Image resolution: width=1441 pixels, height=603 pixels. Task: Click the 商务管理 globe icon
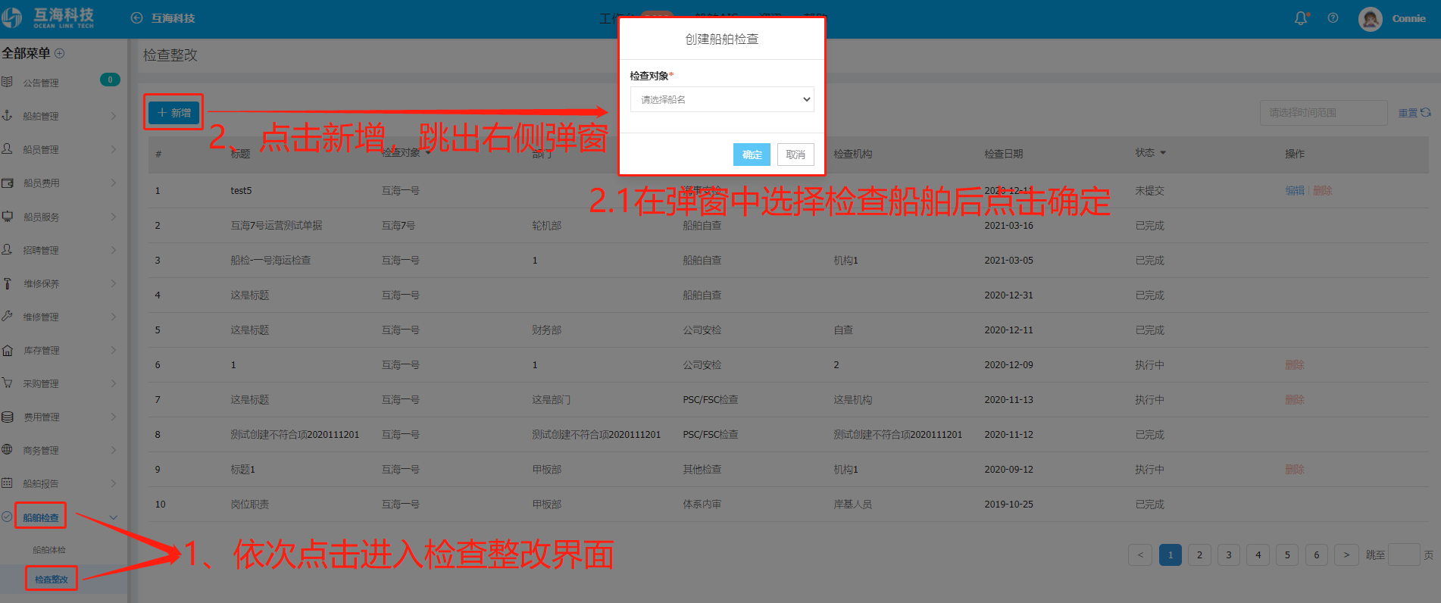[7, 449]
